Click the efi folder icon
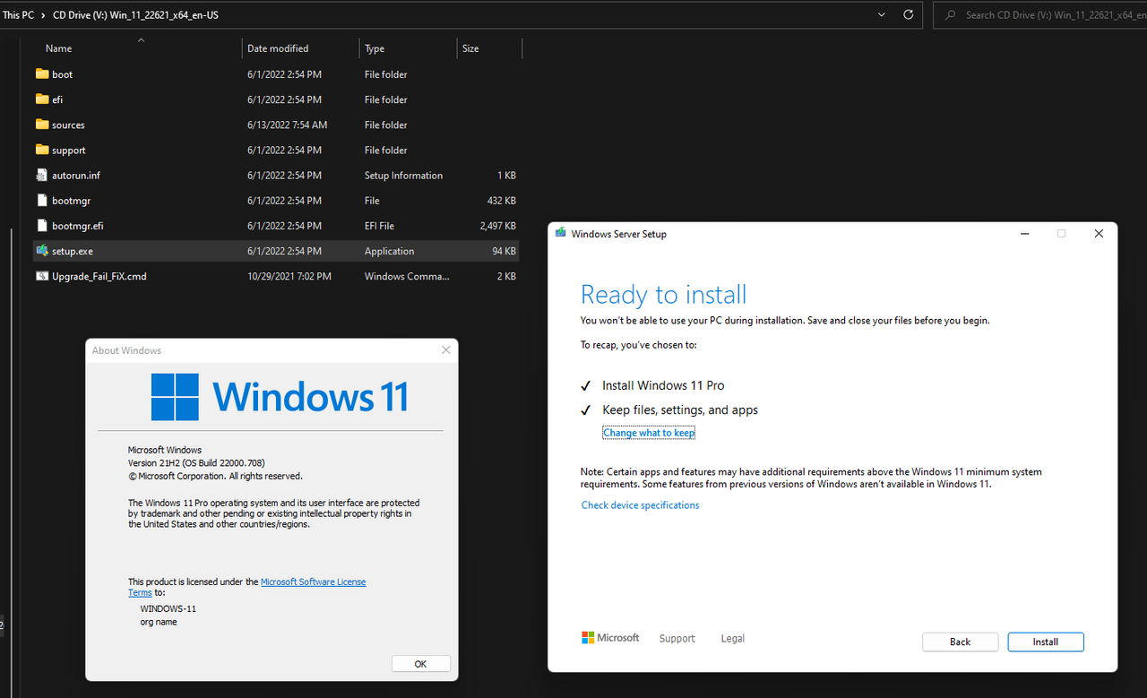The height and width of the screenshot is (698, 1147). [41, 99]
